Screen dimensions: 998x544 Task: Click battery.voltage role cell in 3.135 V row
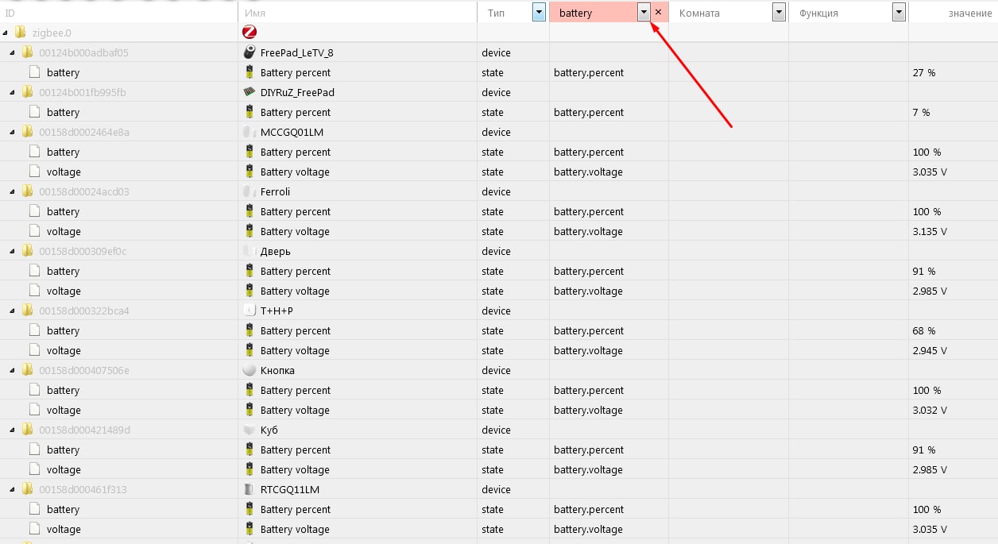tap(588, 231)
